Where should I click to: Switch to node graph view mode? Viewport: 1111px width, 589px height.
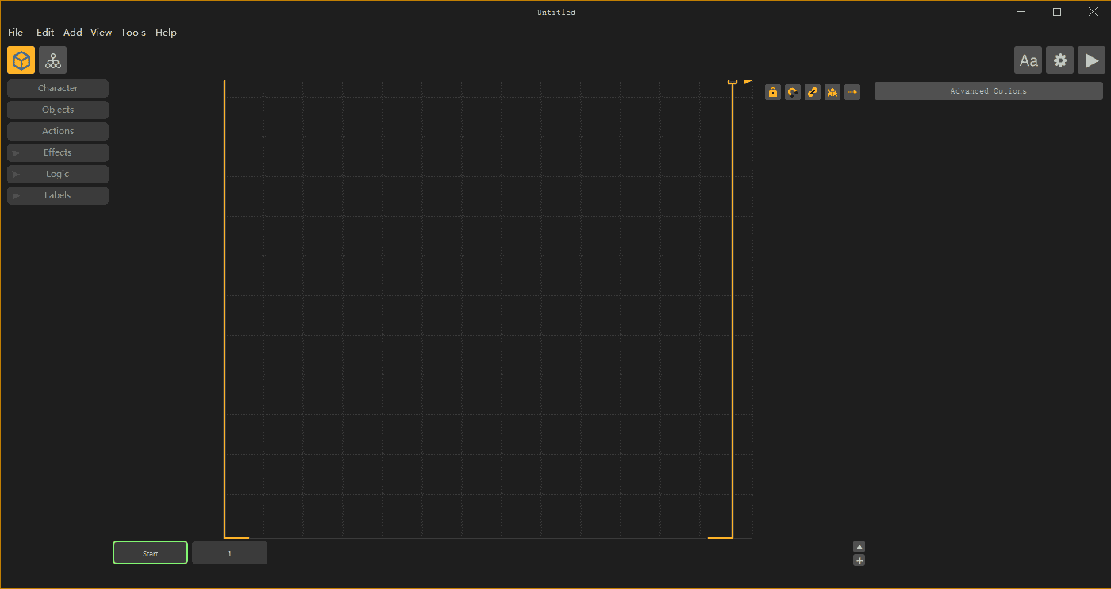click(x=52, y=60)
